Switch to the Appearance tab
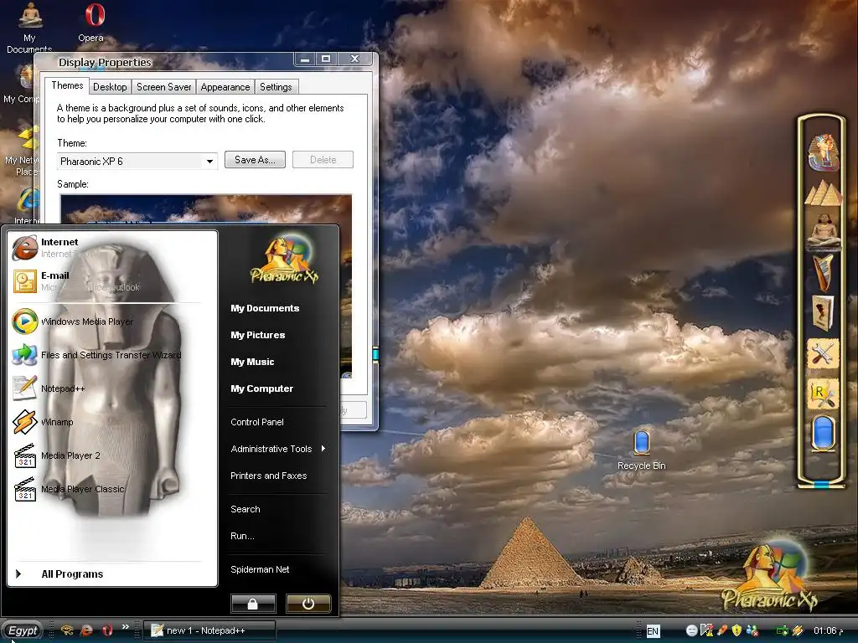 tap(225, 87)
